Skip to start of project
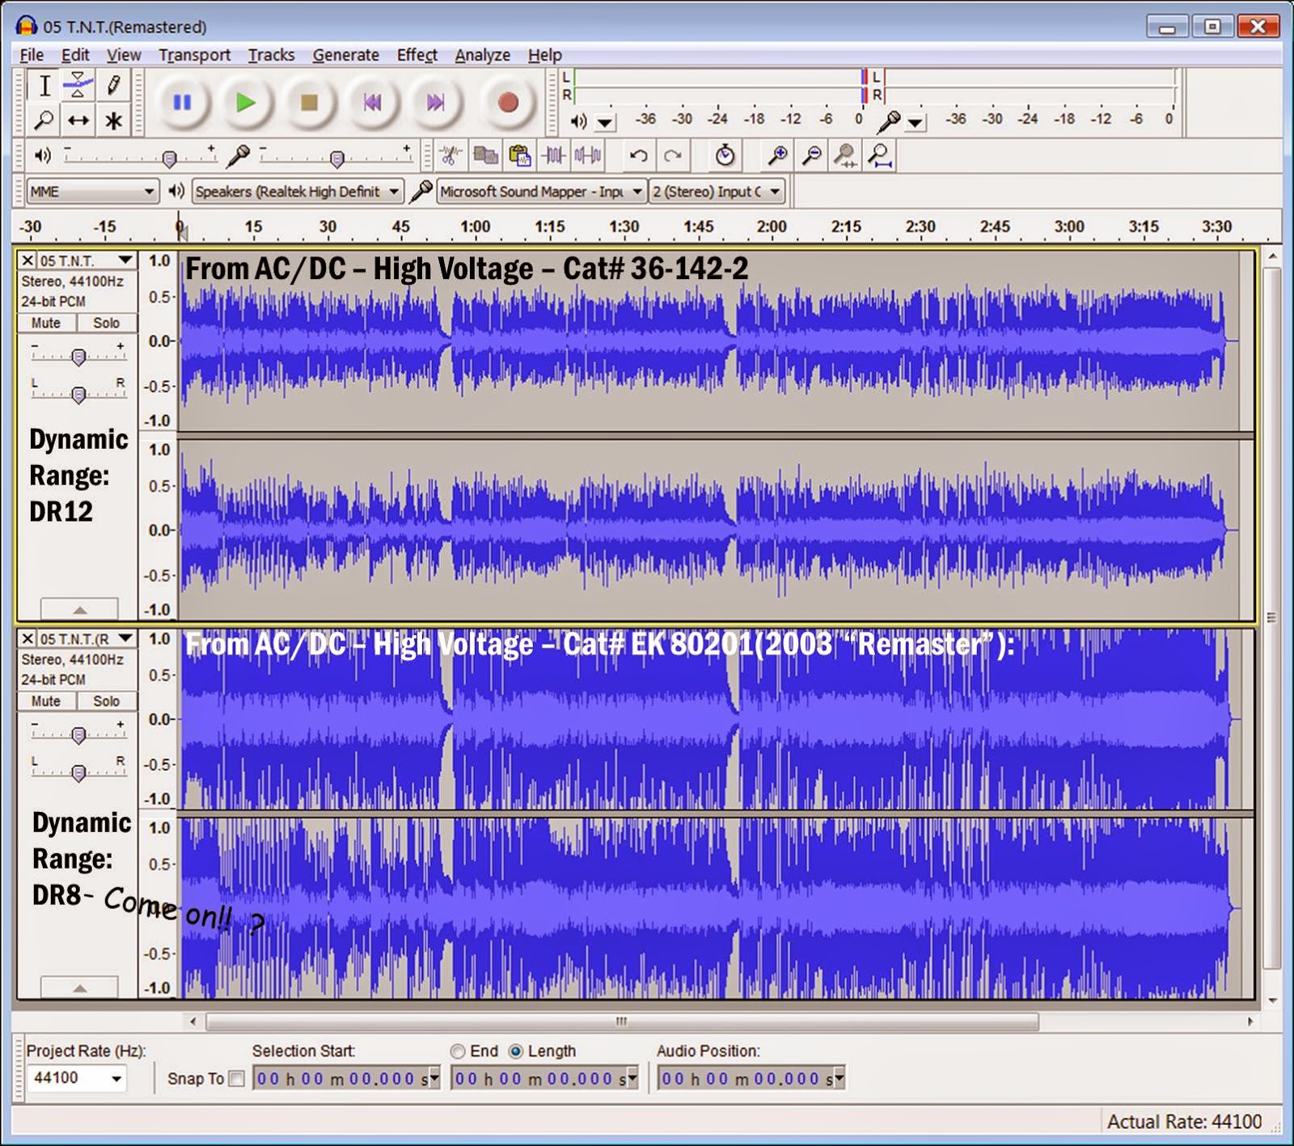 (372, 103)
